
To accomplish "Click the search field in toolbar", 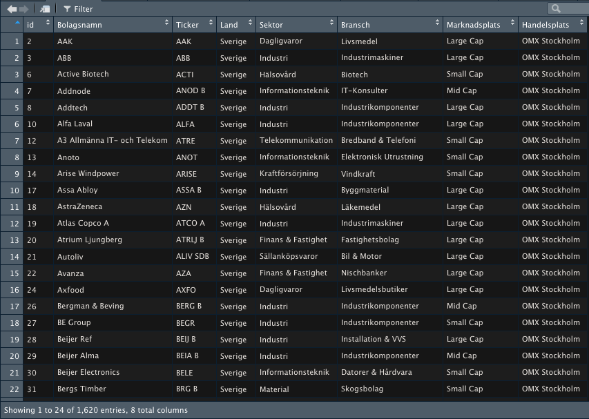I will (568, 9).
